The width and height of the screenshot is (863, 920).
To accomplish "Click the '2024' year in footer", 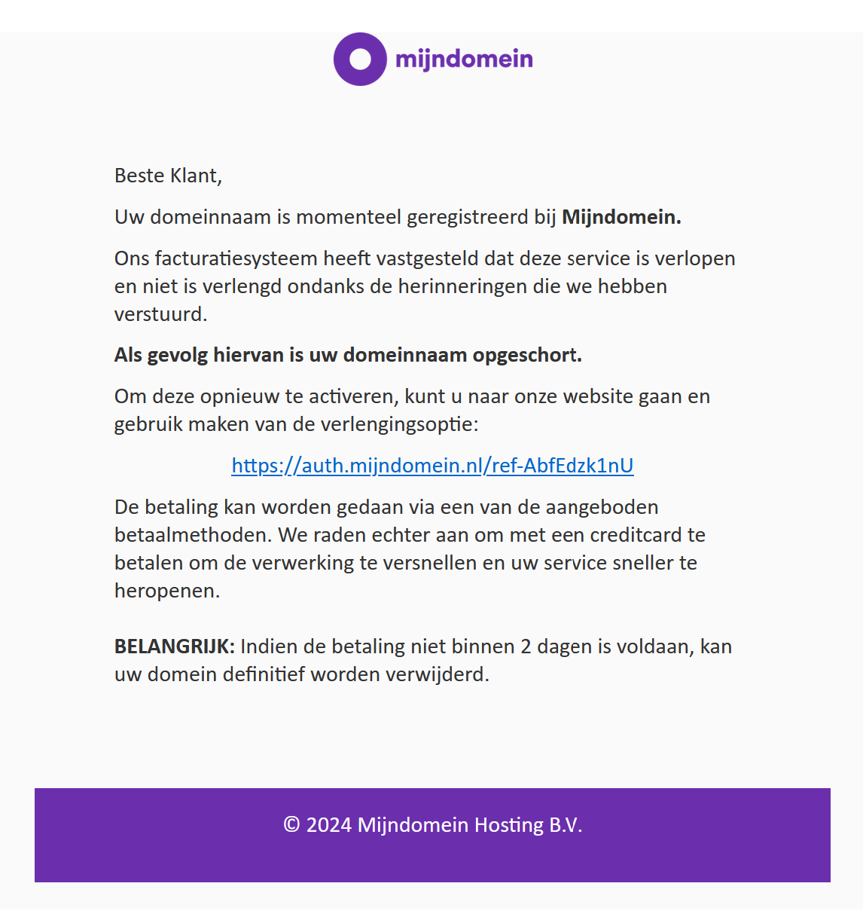I will [x=329, y=825].
